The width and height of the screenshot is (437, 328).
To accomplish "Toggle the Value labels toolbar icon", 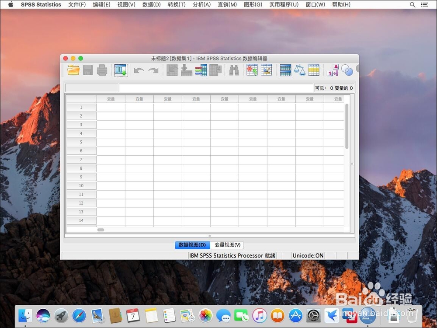I will click(333, 70).
